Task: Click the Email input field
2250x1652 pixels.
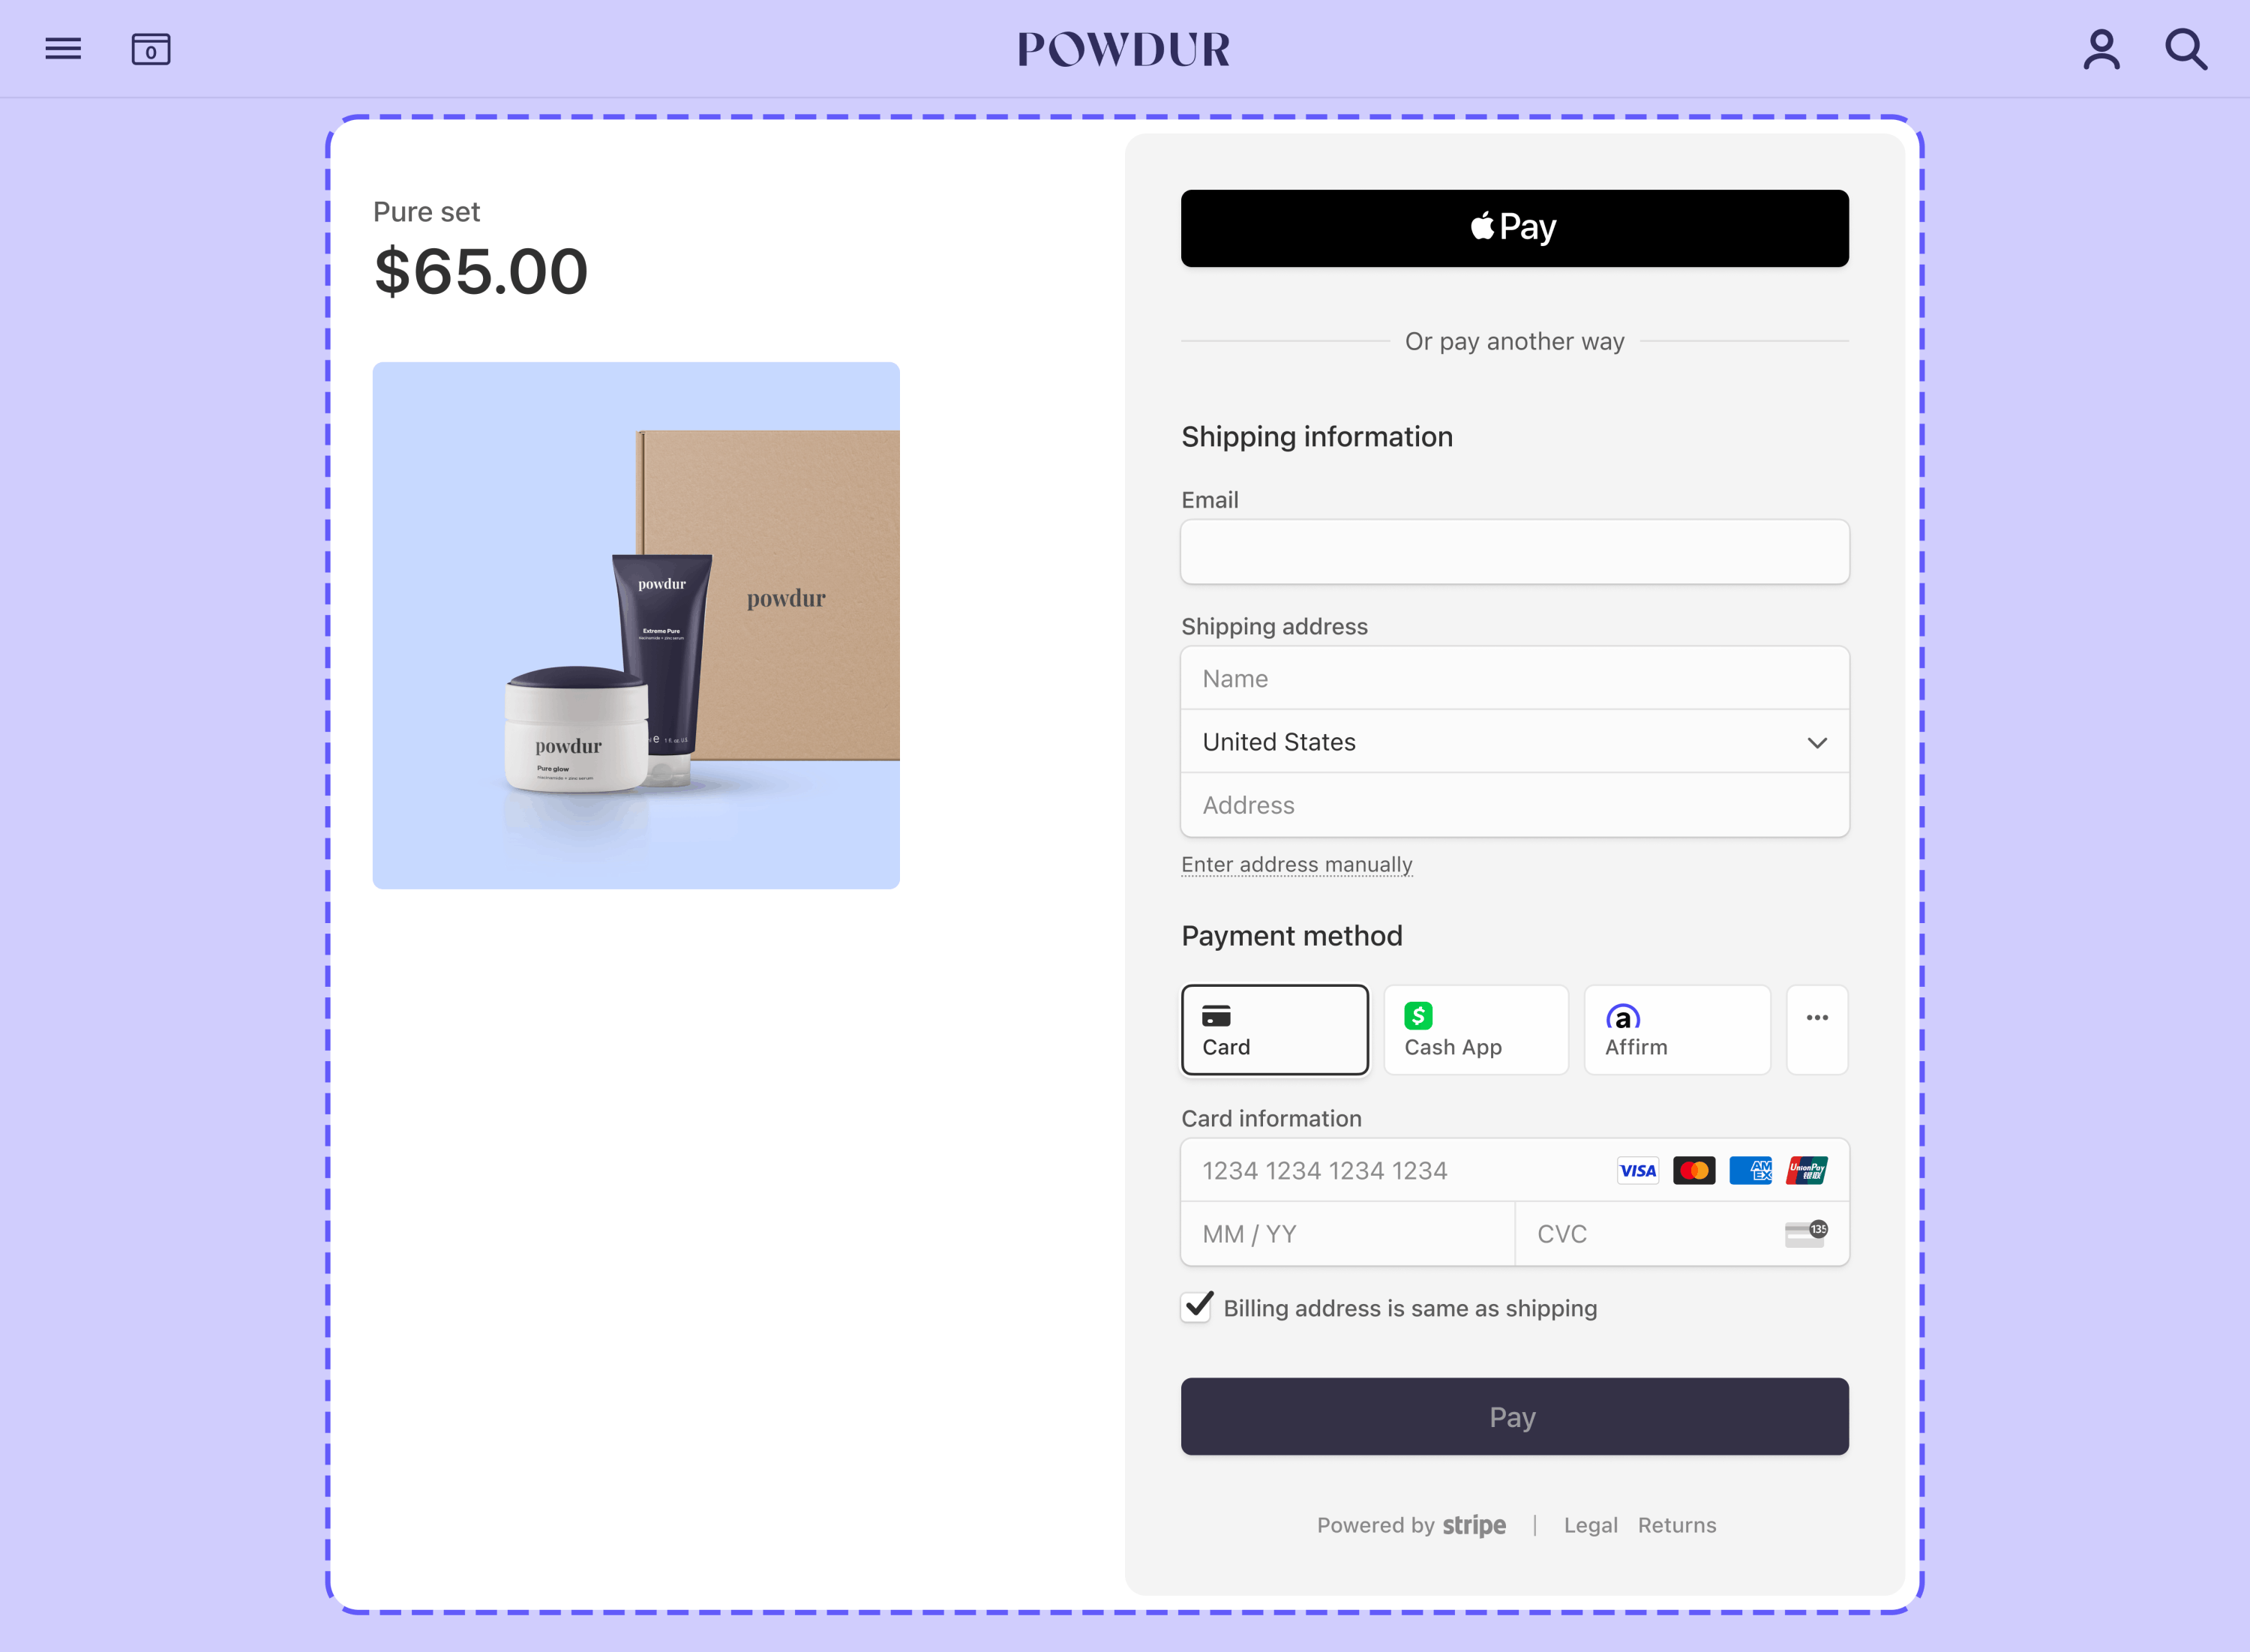Action: [1513, 550]
